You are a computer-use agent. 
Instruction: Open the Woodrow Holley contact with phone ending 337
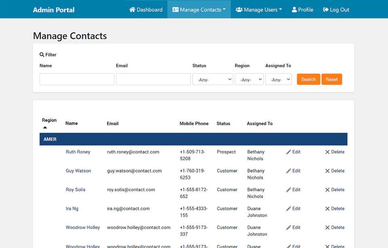(82, 227)
